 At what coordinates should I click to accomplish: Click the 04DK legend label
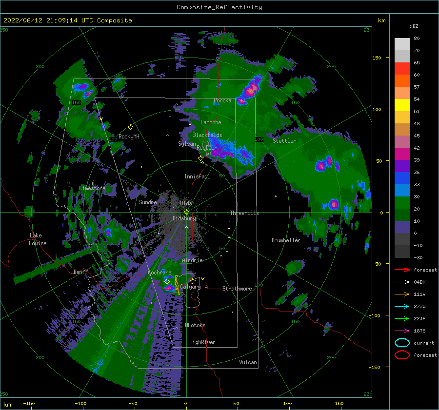coord(419,282)
